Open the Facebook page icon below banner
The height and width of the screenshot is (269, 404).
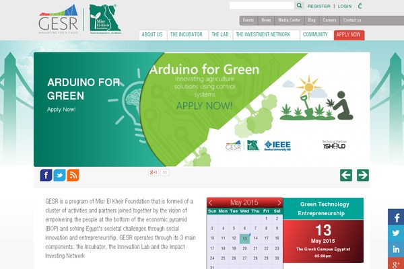46,176
